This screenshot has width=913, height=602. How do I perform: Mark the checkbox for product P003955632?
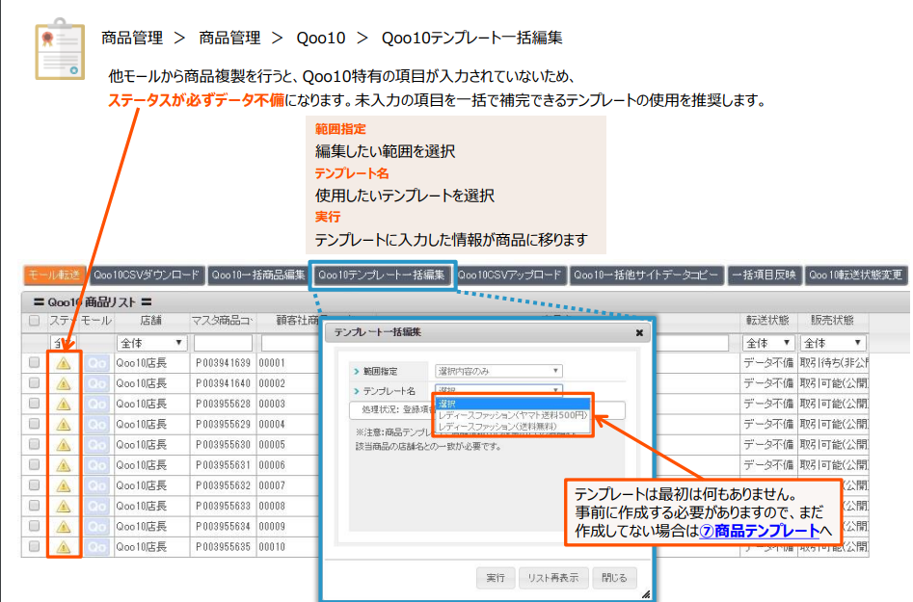(35, 484)
